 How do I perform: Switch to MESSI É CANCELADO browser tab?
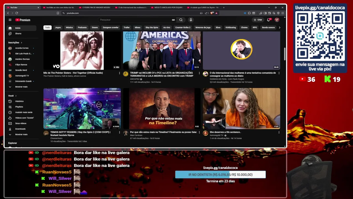tap(167, 7)
